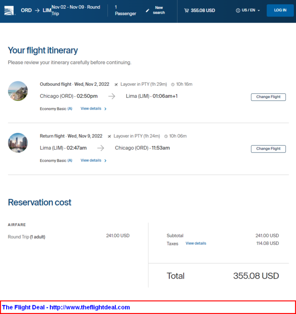The width and height of the screenshot is (296, 314).
Task: Click the plane icon beside return PTY layover
Action: 109,136
